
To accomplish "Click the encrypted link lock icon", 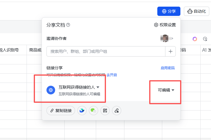I will pyautogui.click(x=117, y=111).
